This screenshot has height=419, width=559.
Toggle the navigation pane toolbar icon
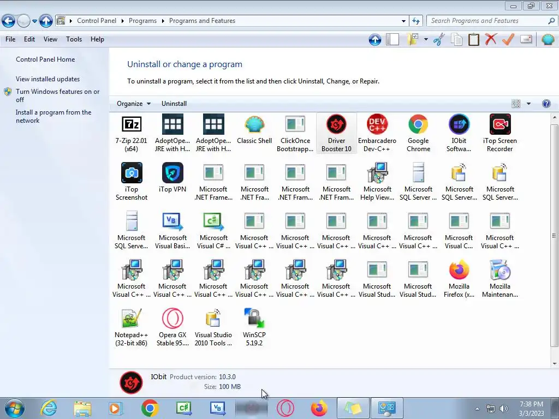point(393,39)
